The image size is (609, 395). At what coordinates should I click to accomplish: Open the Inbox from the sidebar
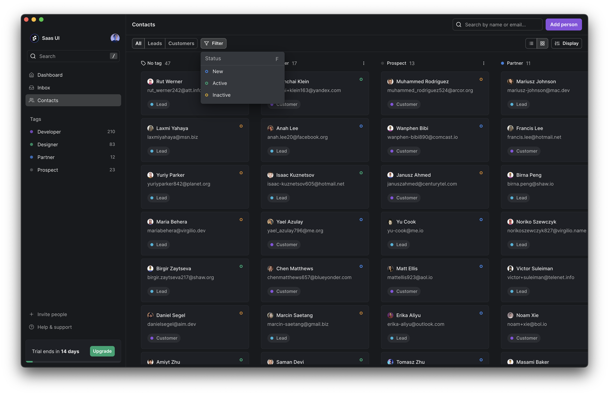(44, 87)
